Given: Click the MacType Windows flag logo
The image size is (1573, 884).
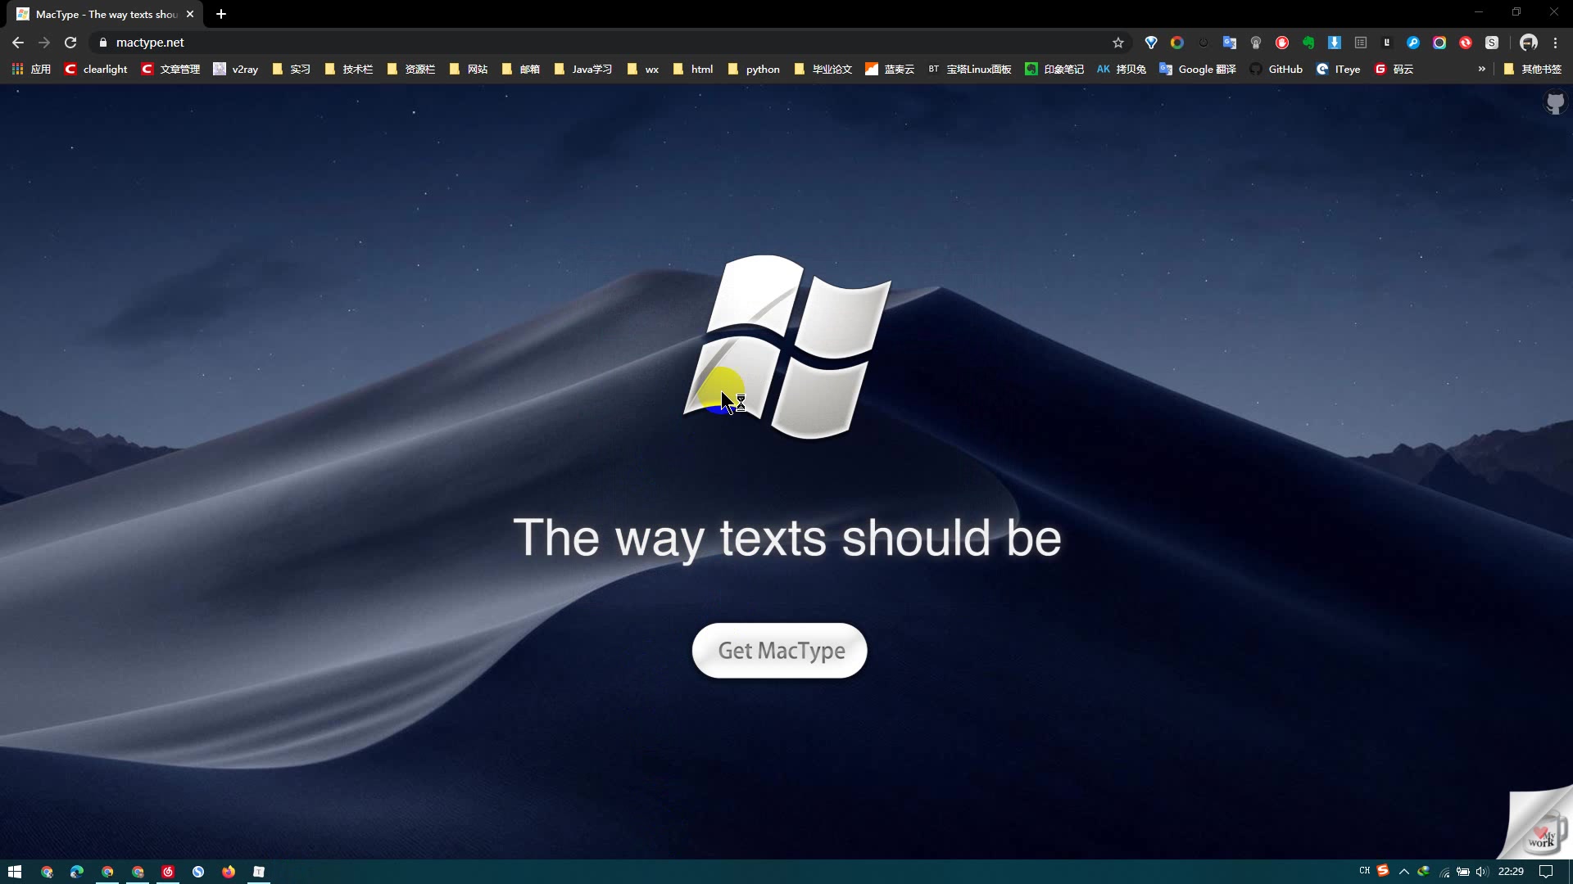Looking at the screenshot, I should tap(787, 347).
